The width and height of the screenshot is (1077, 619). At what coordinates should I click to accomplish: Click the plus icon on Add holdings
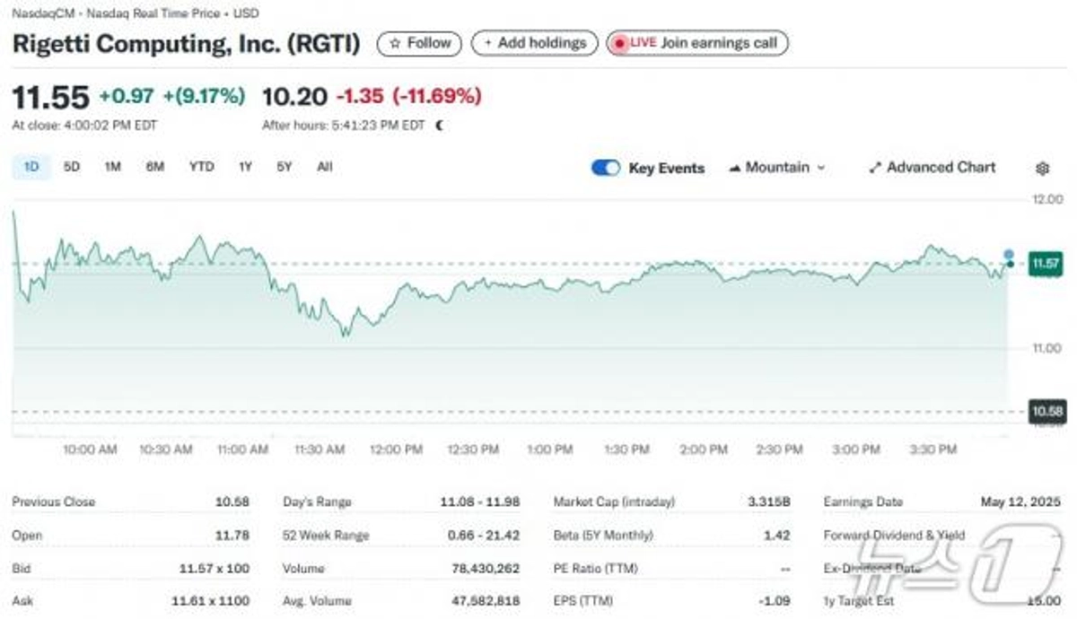487,42
